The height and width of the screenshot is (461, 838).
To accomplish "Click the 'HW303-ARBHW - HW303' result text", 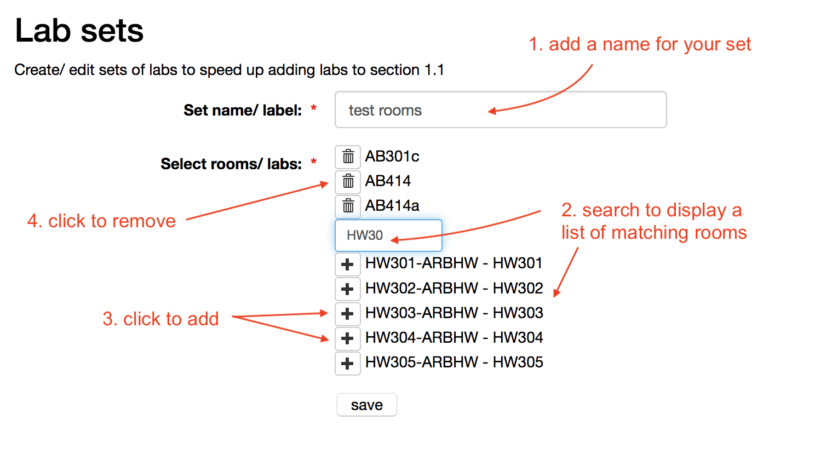I will click(x=454, y=313).
